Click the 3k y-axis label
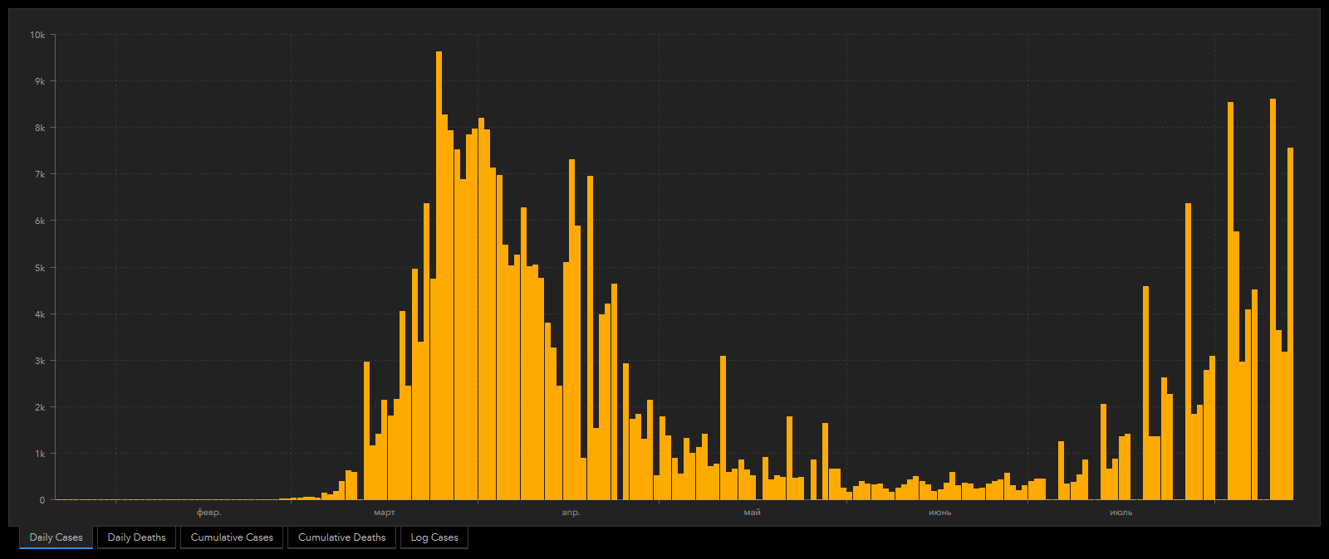Image resolution: width=1329 pixels, height=559 pixels. point(40,361)
